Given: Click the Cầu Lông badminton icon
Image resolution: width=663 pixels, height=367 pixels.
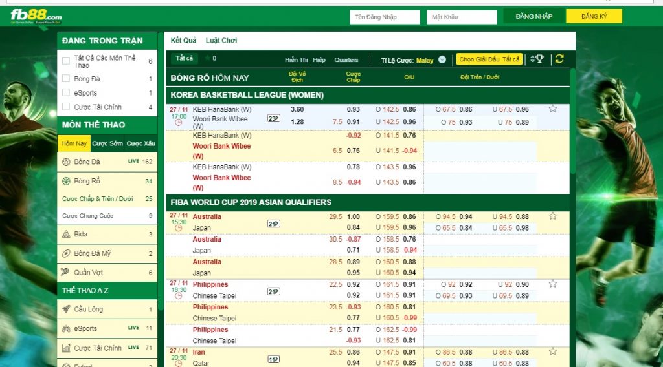Looking at the screenshot, I should pyautogui.click(x=66, y=309).
